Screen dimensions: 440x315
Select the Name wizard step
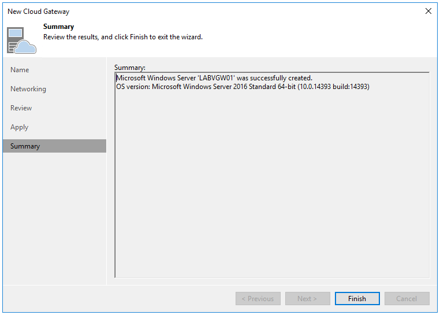coord(20,70)
